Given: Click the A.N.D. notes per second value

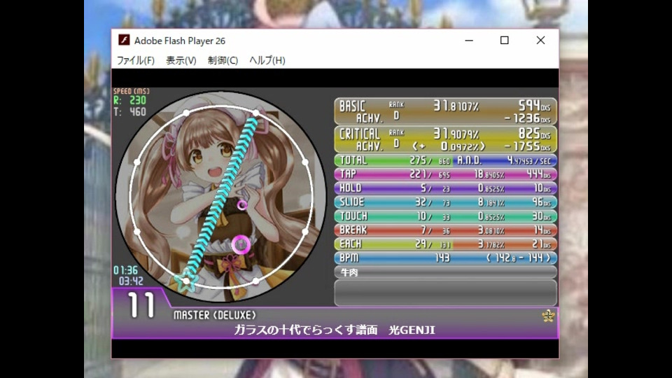Looking at the screenshot, I should click(528, 161).
